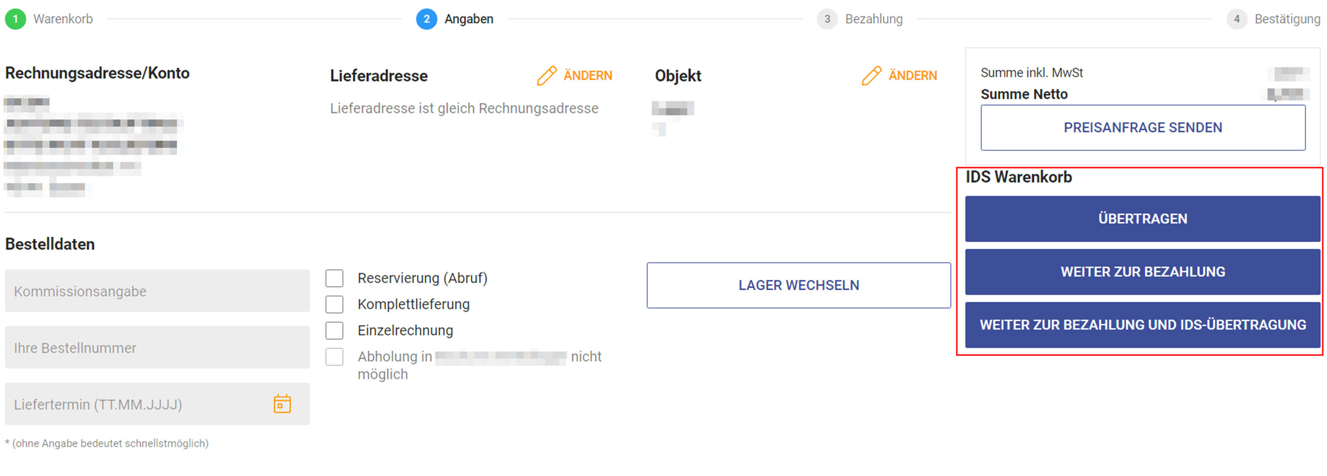This screenshot has width=1327, height=476.
Task: Click into the Ihre Bestellnummer field
Action: (157, 347)
